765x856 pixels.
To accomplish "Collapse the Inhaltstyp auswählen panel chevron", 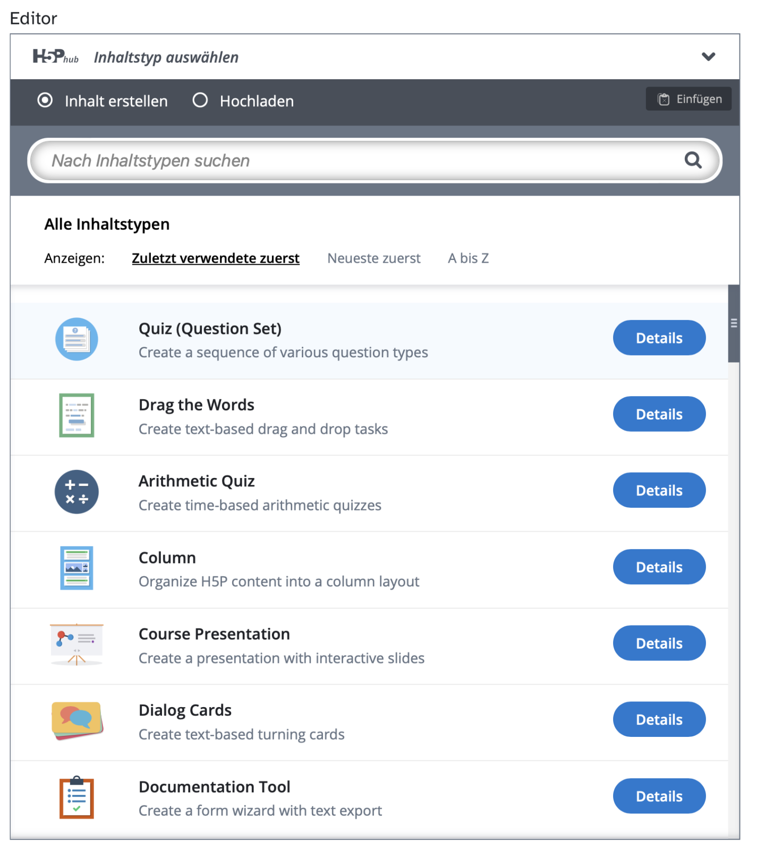I will [x=708, y=56].
